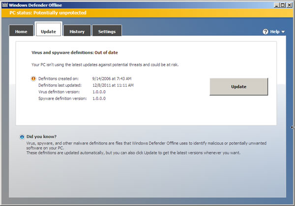Select the Update tab
This screenshot has width=295, height=206.
click(x=49, y=29)
